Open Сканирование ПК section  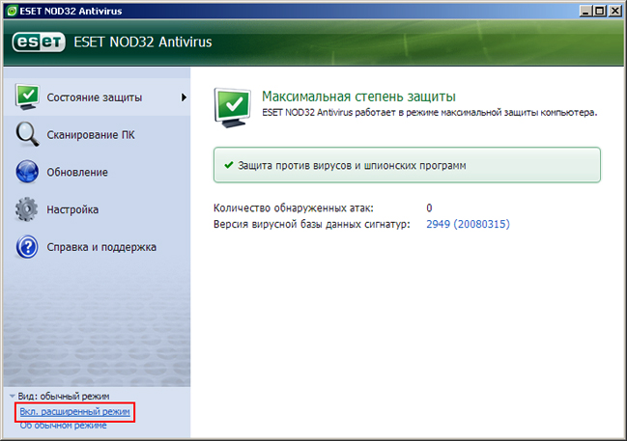(x=97, y=135)
